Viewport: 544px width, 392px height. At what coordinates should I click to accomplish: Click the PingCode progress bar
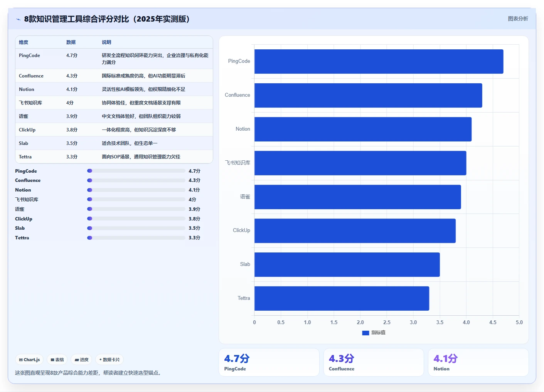pyautogui.click(x=136, y=171)
